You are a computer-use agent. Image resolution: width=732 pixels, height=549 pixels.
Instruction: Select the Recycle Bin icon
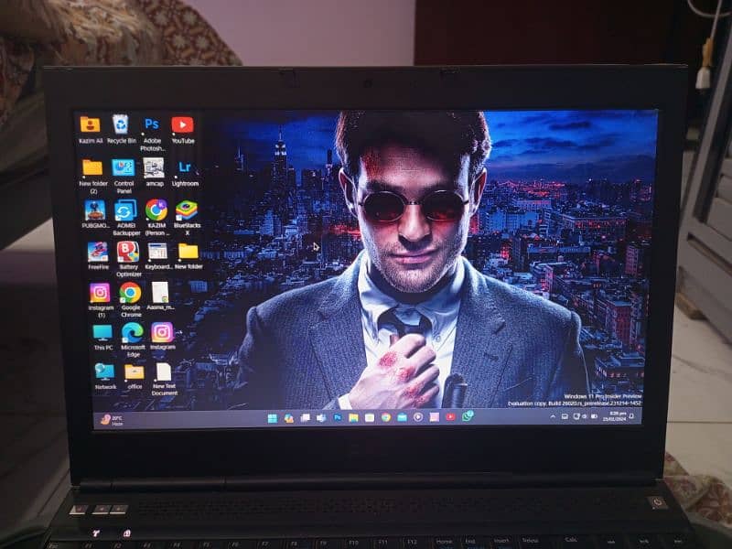coord(121,125)
